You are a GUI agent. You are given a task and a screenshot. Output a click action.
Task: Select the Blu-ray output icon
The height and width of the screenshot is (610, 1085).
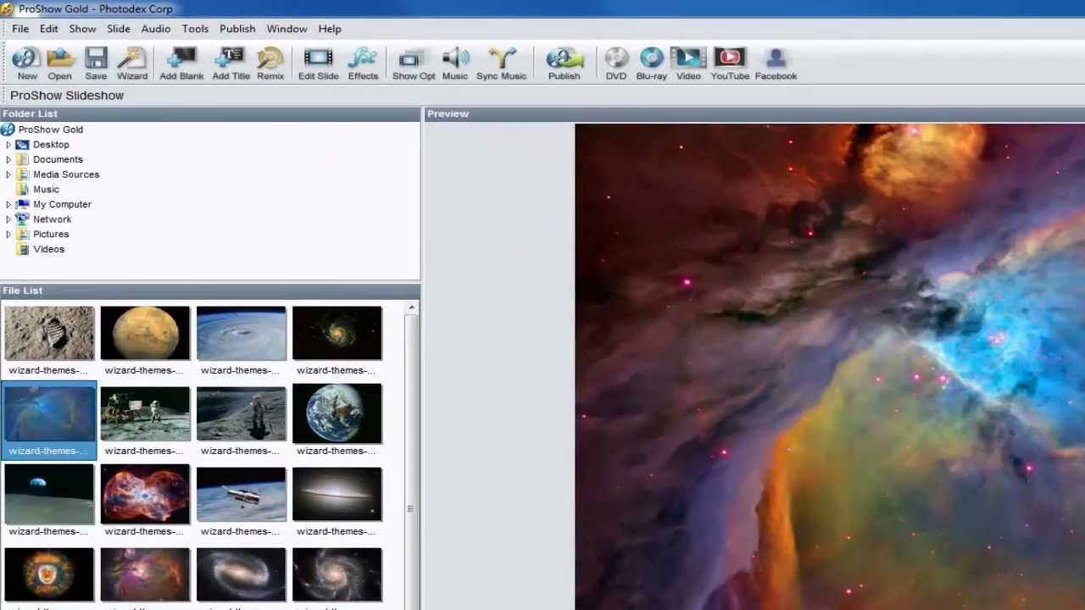pyautogui.click(x=651, y=64)
